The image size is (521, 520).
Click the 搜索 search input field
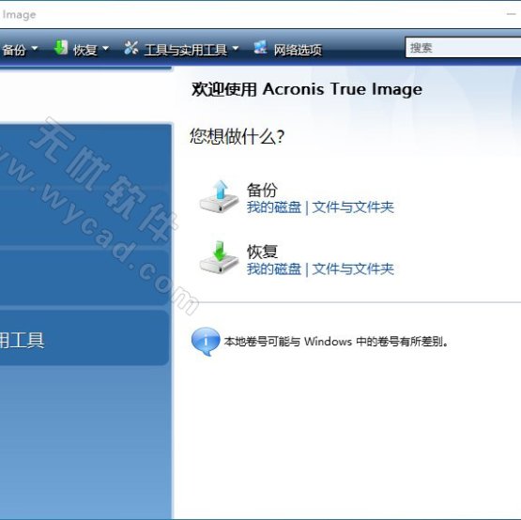click(463, 48)
